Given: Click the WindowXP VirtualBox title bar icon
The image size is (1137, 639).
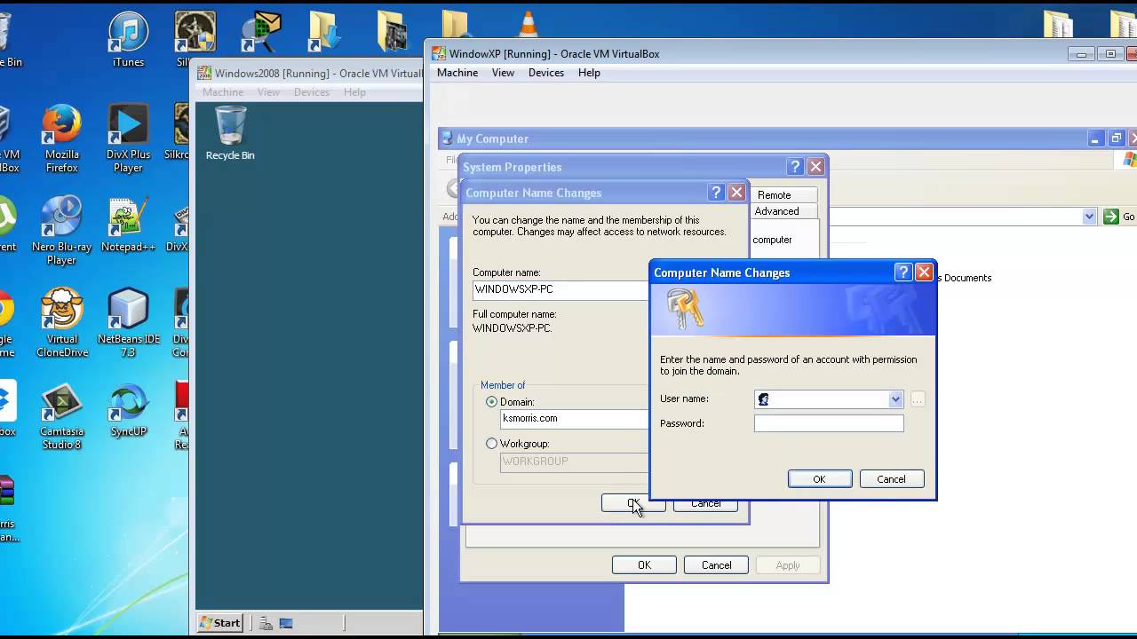Looking at the screenshot, I should click(x=439, y=53).
